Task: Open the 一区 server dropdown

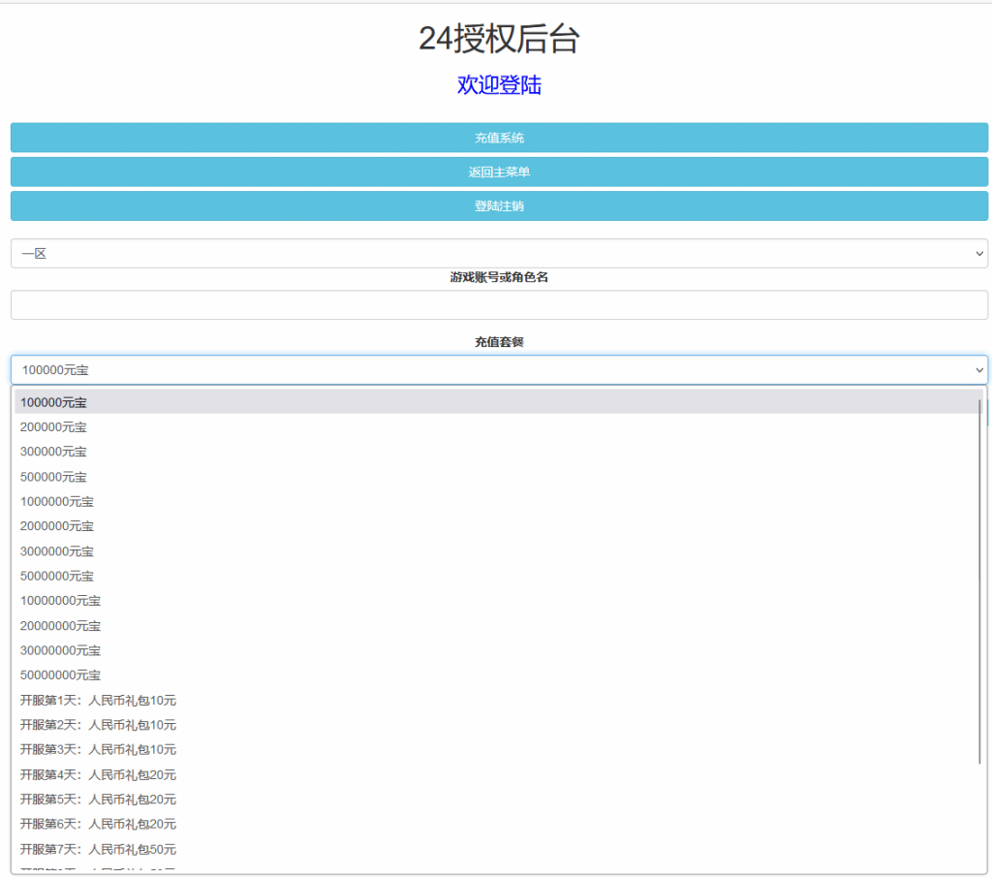Action: coord(499,254)
